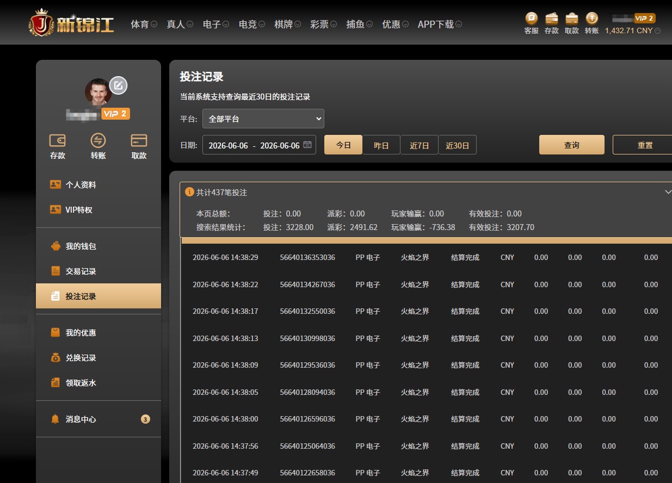This screenshot has height=483, width=672.
Task: Click timestamp 2026-06-06 14:37:49
Action: pyautogui.click(x=225, y=473)
